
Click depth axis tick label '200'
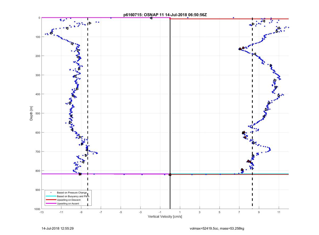pyautogui.click(x=38, y=56)
